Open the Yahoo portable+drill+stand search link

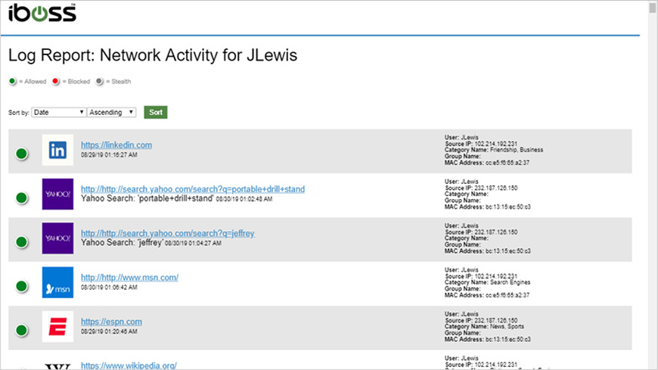[193, 189]
